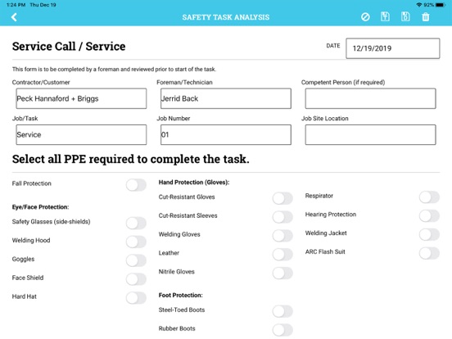
Task: Toggle Welding Jacket switch
Action: 429,234
